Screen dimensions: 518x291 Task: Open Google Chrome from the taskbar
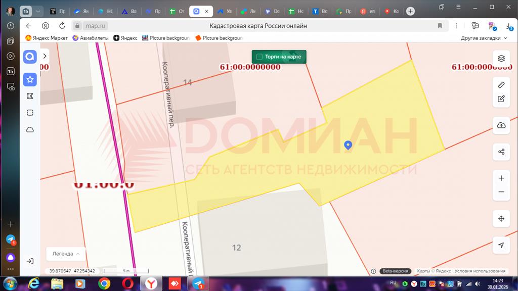pos(104,283)
